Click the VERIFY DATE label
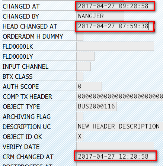163x166 pixels. (x=21, y=147)
